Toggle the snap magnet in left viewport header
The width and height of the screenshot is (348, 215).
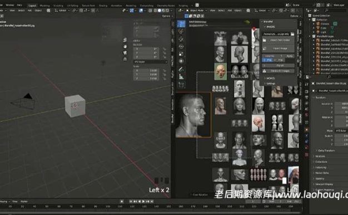pos(81,11)
